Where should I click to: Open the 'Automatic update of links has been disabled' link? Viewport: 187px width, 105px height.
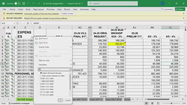[x=41, y=14]
